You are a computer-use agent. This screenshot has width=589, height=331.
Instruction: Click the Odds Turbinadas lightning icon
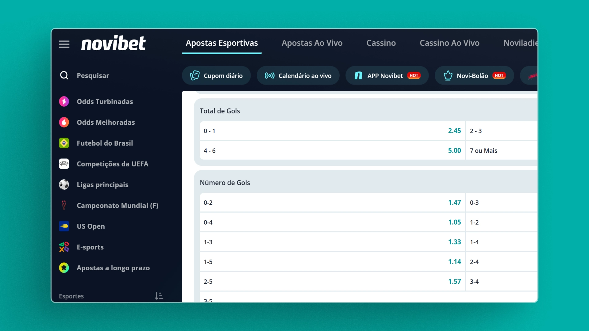click(x=64, y=101)
